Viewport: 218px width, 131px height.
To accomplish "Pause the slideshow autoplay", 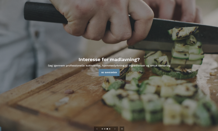I will point(122,129).
